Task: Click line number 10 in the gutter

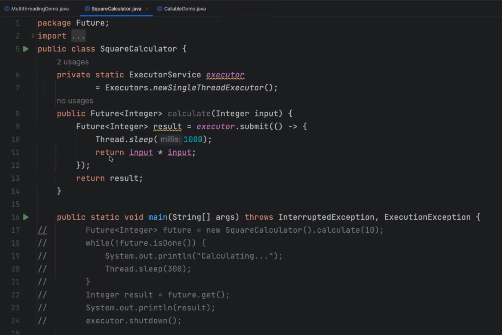Action: 15,140
